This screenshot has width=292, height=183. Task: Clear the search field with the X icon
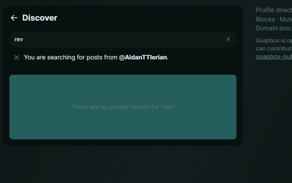tap(228, 39)
